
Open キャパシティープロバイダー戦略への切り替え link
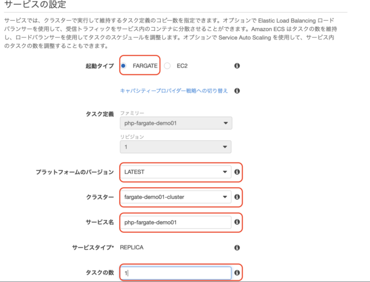coord(174,91)
